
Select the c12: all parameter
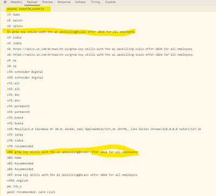[13, 83]
